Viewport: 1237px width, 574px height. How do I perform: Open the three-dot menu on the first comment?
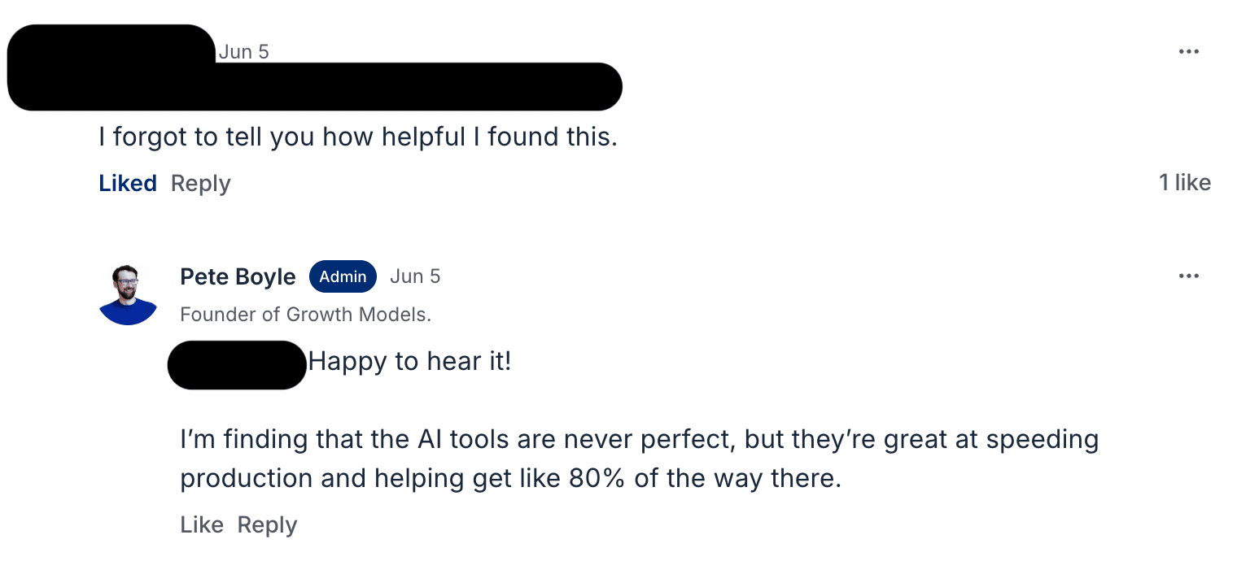click(x=1188, y=52)
